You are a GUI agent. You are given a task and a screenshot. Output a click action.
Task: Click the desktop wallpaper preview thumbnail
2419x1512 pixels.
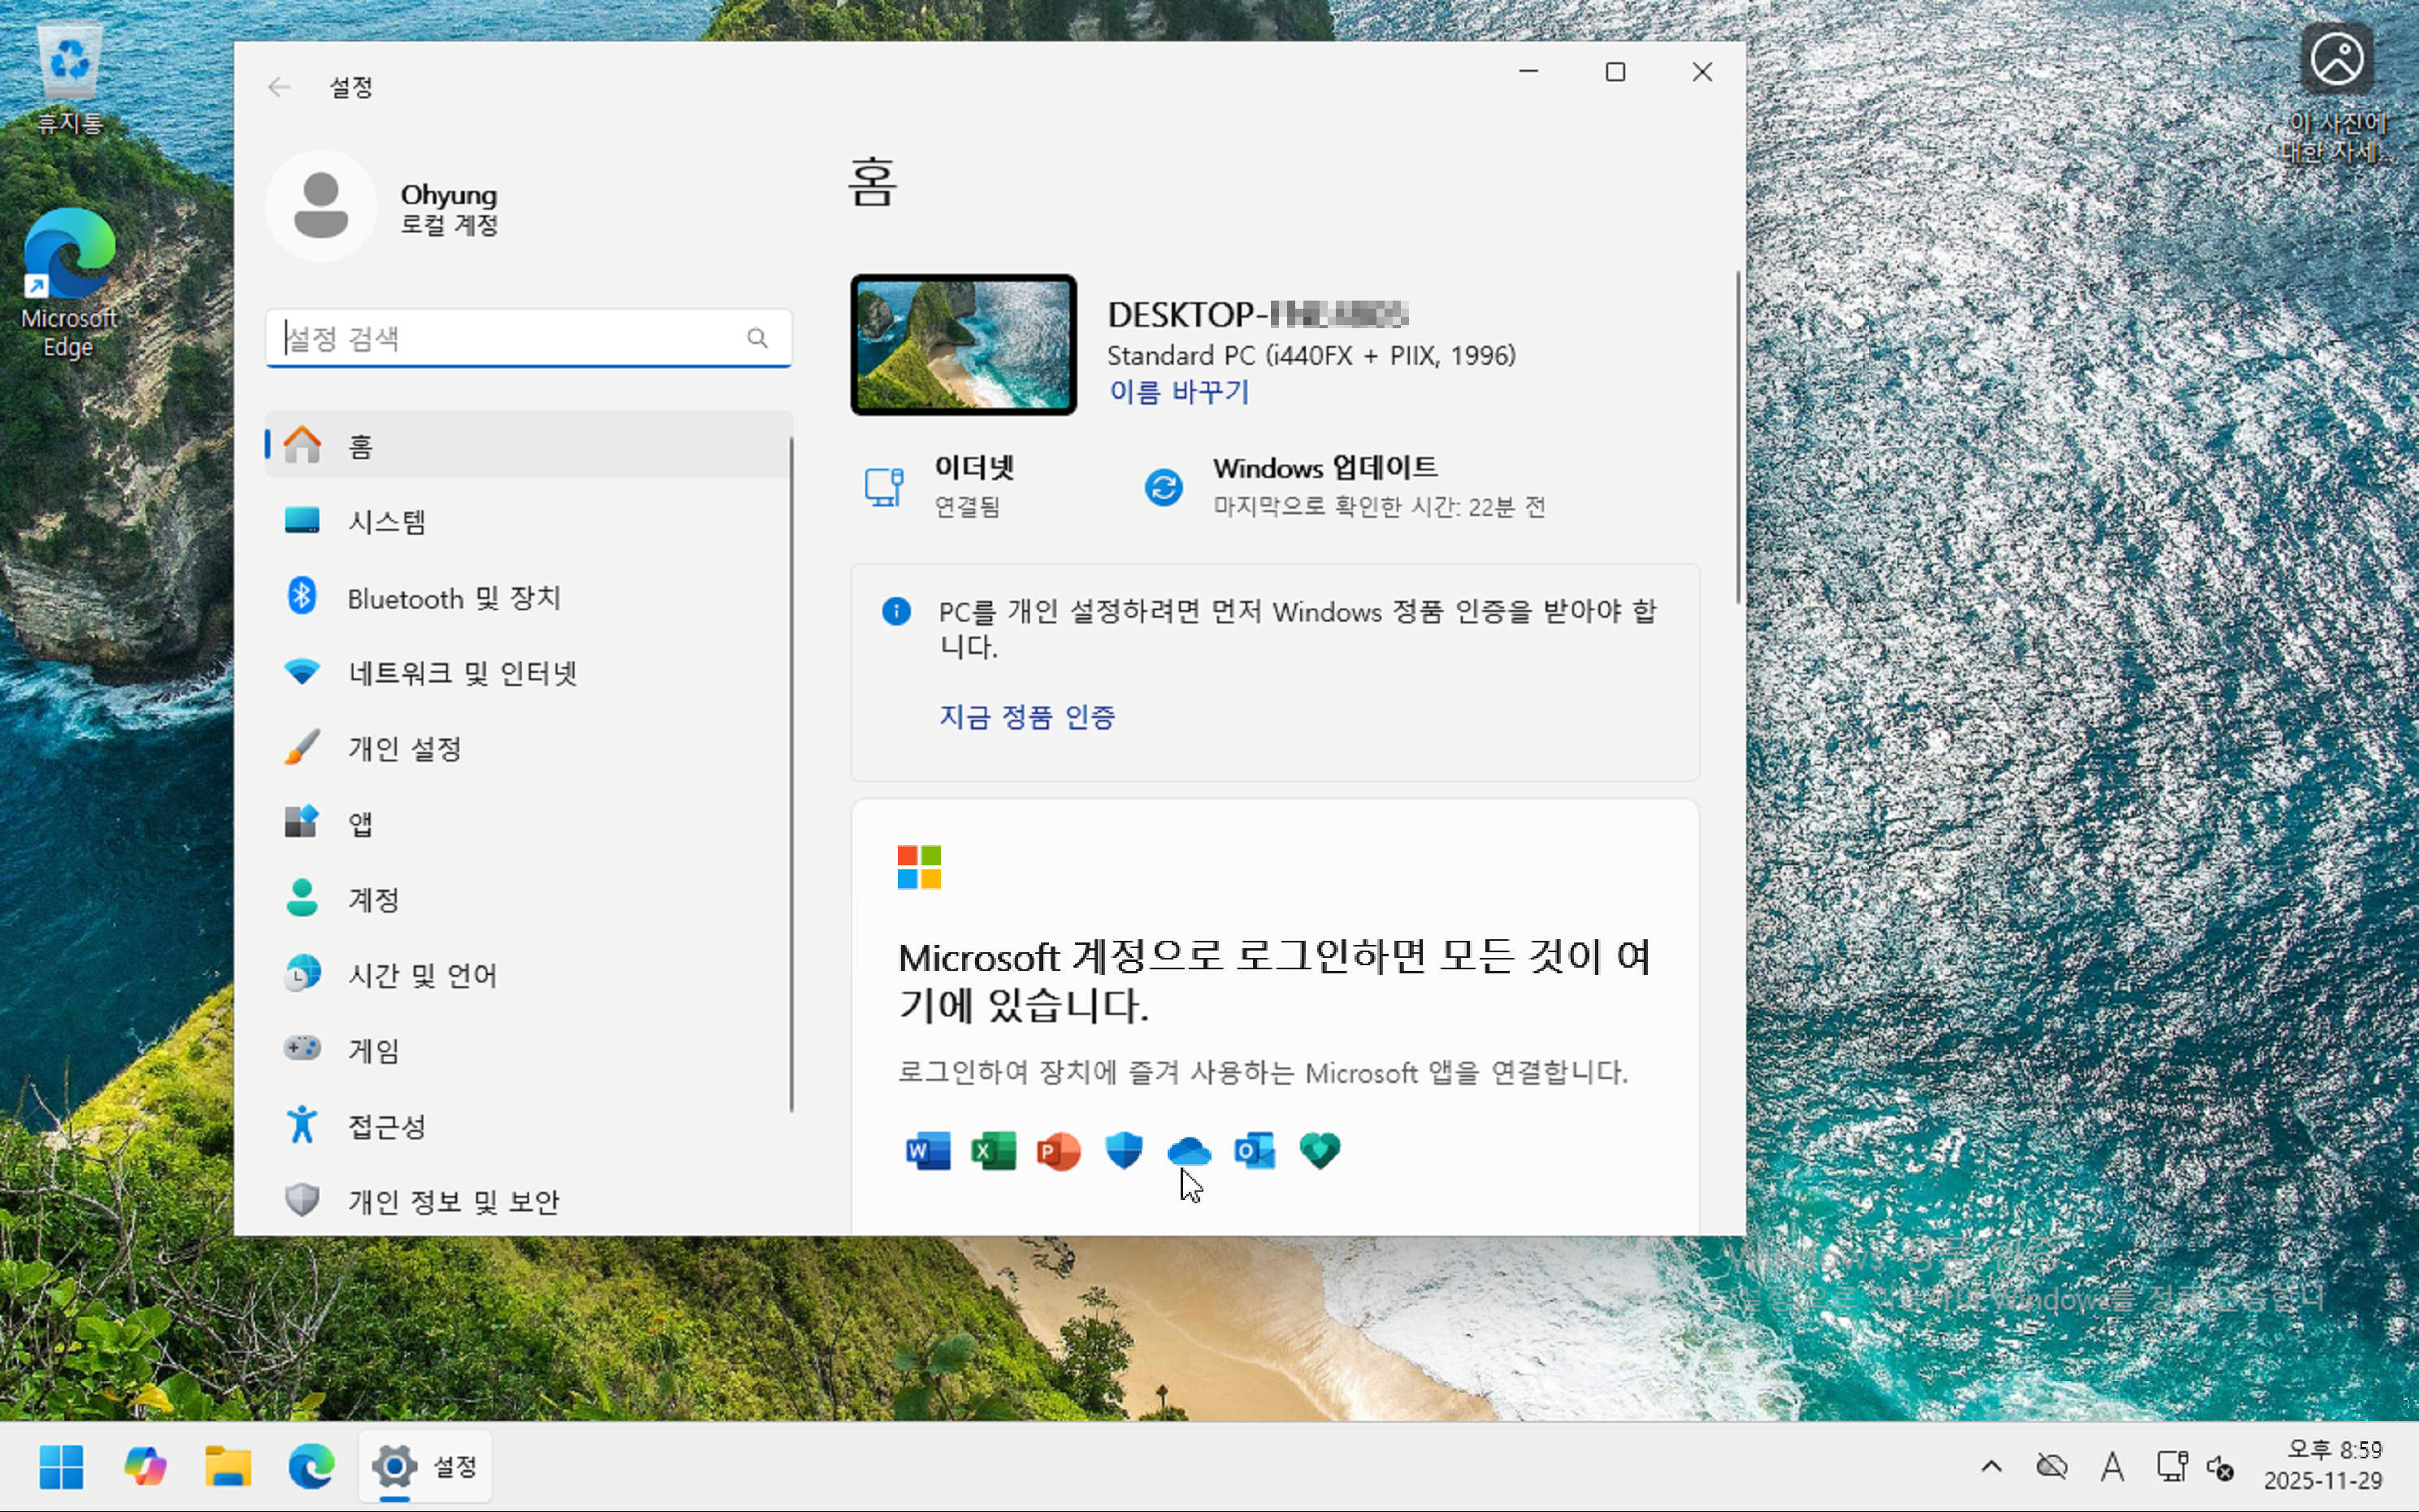pyautogui.click(x=963, y=345)
